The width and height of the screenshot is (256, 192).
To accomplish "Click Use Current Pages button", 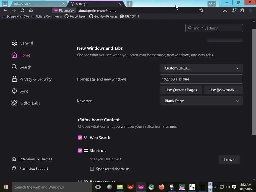I will [x=181, y=90].
